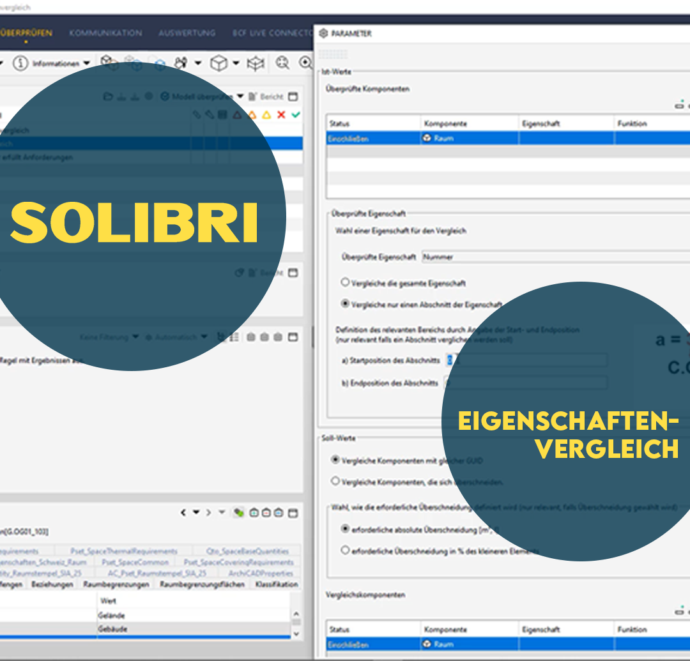Click the Informationen info icon

(20, 63)
